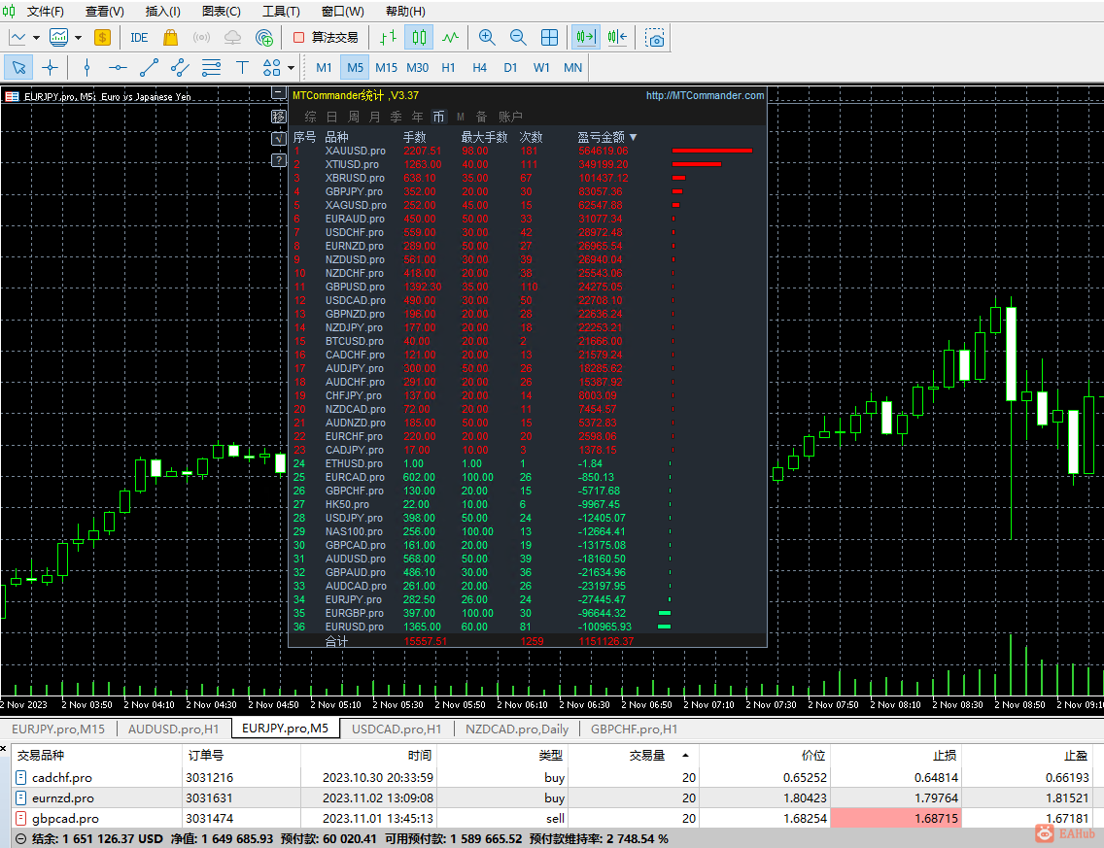1104x848 pixels.
Task: Open the 图表(C) menu
Action: (x=221, y=12)
